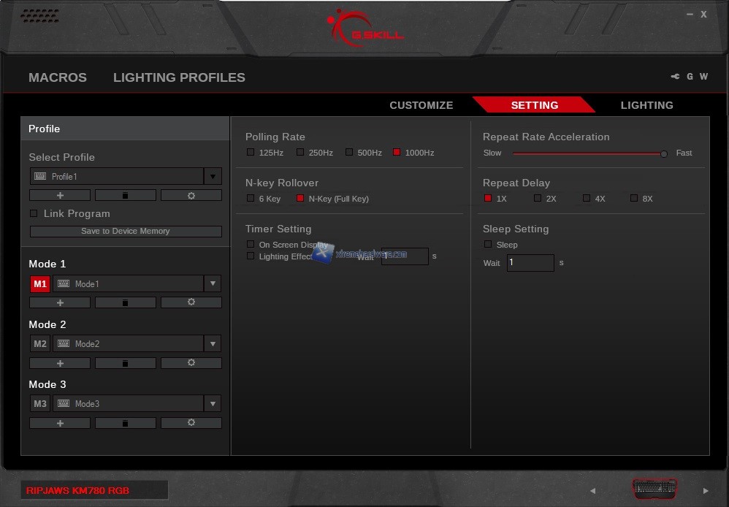729x507 pixels.
Task: Set polling rate to 500Hz
Action: coord(349,153)
